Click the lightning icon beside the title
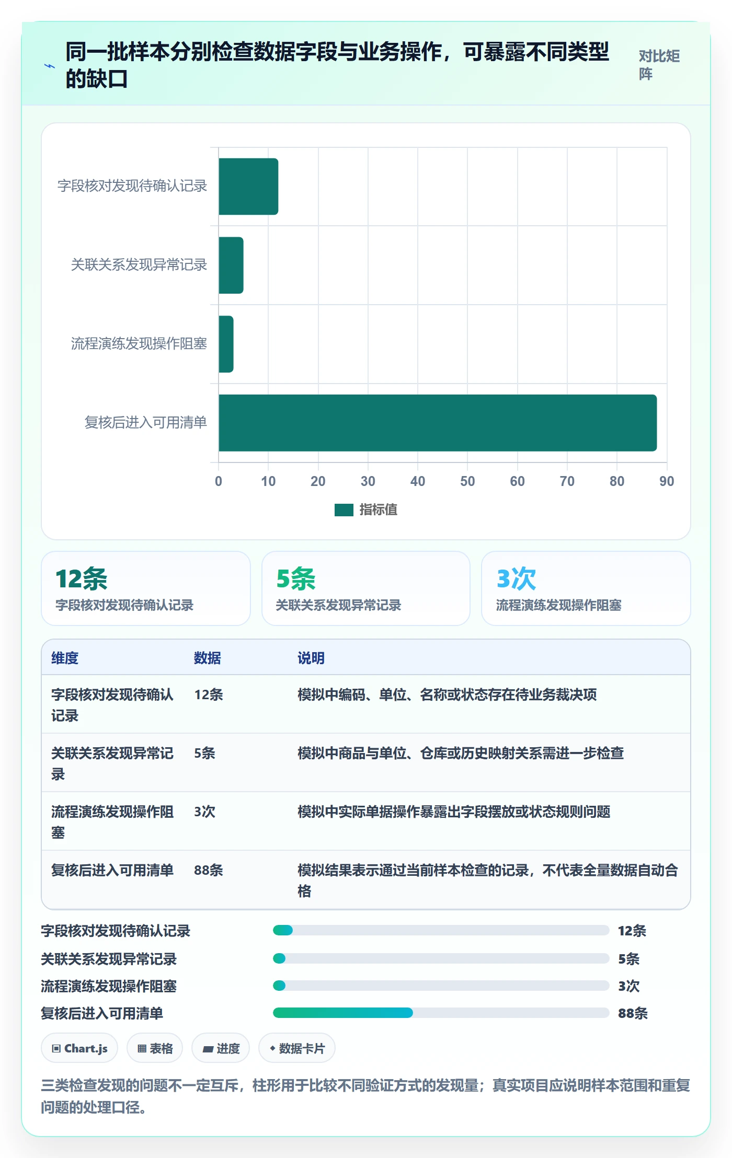Image resolution: width=732 pixels, height=1158 pixels. pos(50,66)
